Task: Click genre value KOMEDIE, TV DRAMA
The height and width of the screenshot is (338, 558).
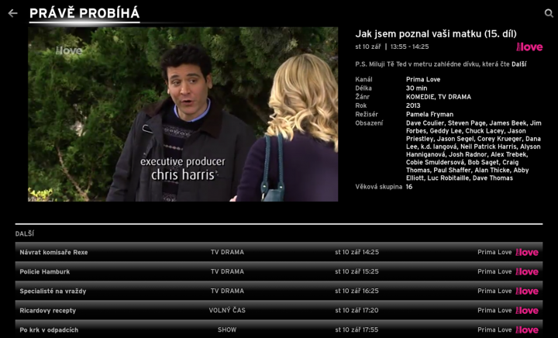Action: (x=439, y=97)
